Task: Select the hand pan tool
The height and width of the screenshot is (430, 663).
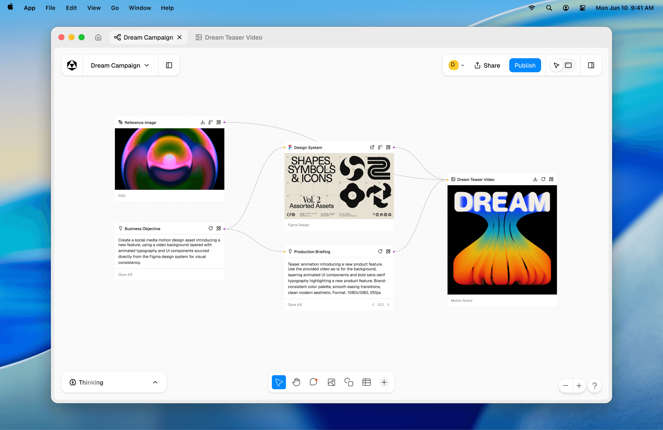Action: 296,382
